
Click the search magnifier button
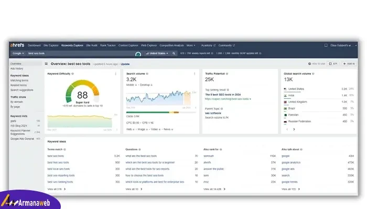pos(174,53)
